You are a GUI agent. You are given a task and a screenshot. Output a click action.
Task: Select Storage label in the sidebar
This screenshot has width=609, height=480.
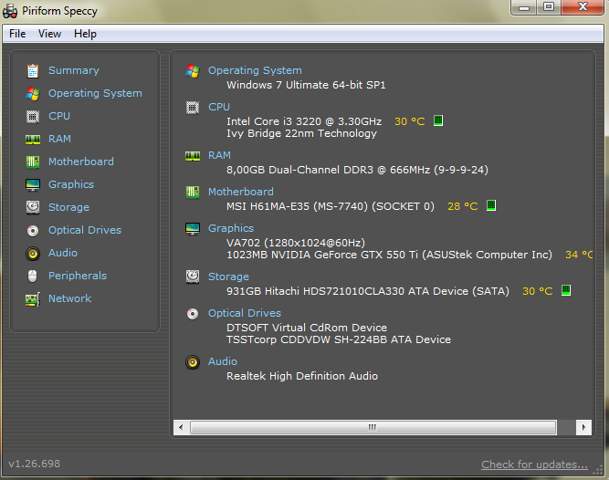[68, 207]
